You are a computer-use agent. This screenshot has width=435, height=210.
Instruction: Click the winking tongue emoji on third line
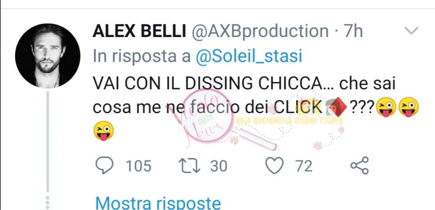coord(104,131)
